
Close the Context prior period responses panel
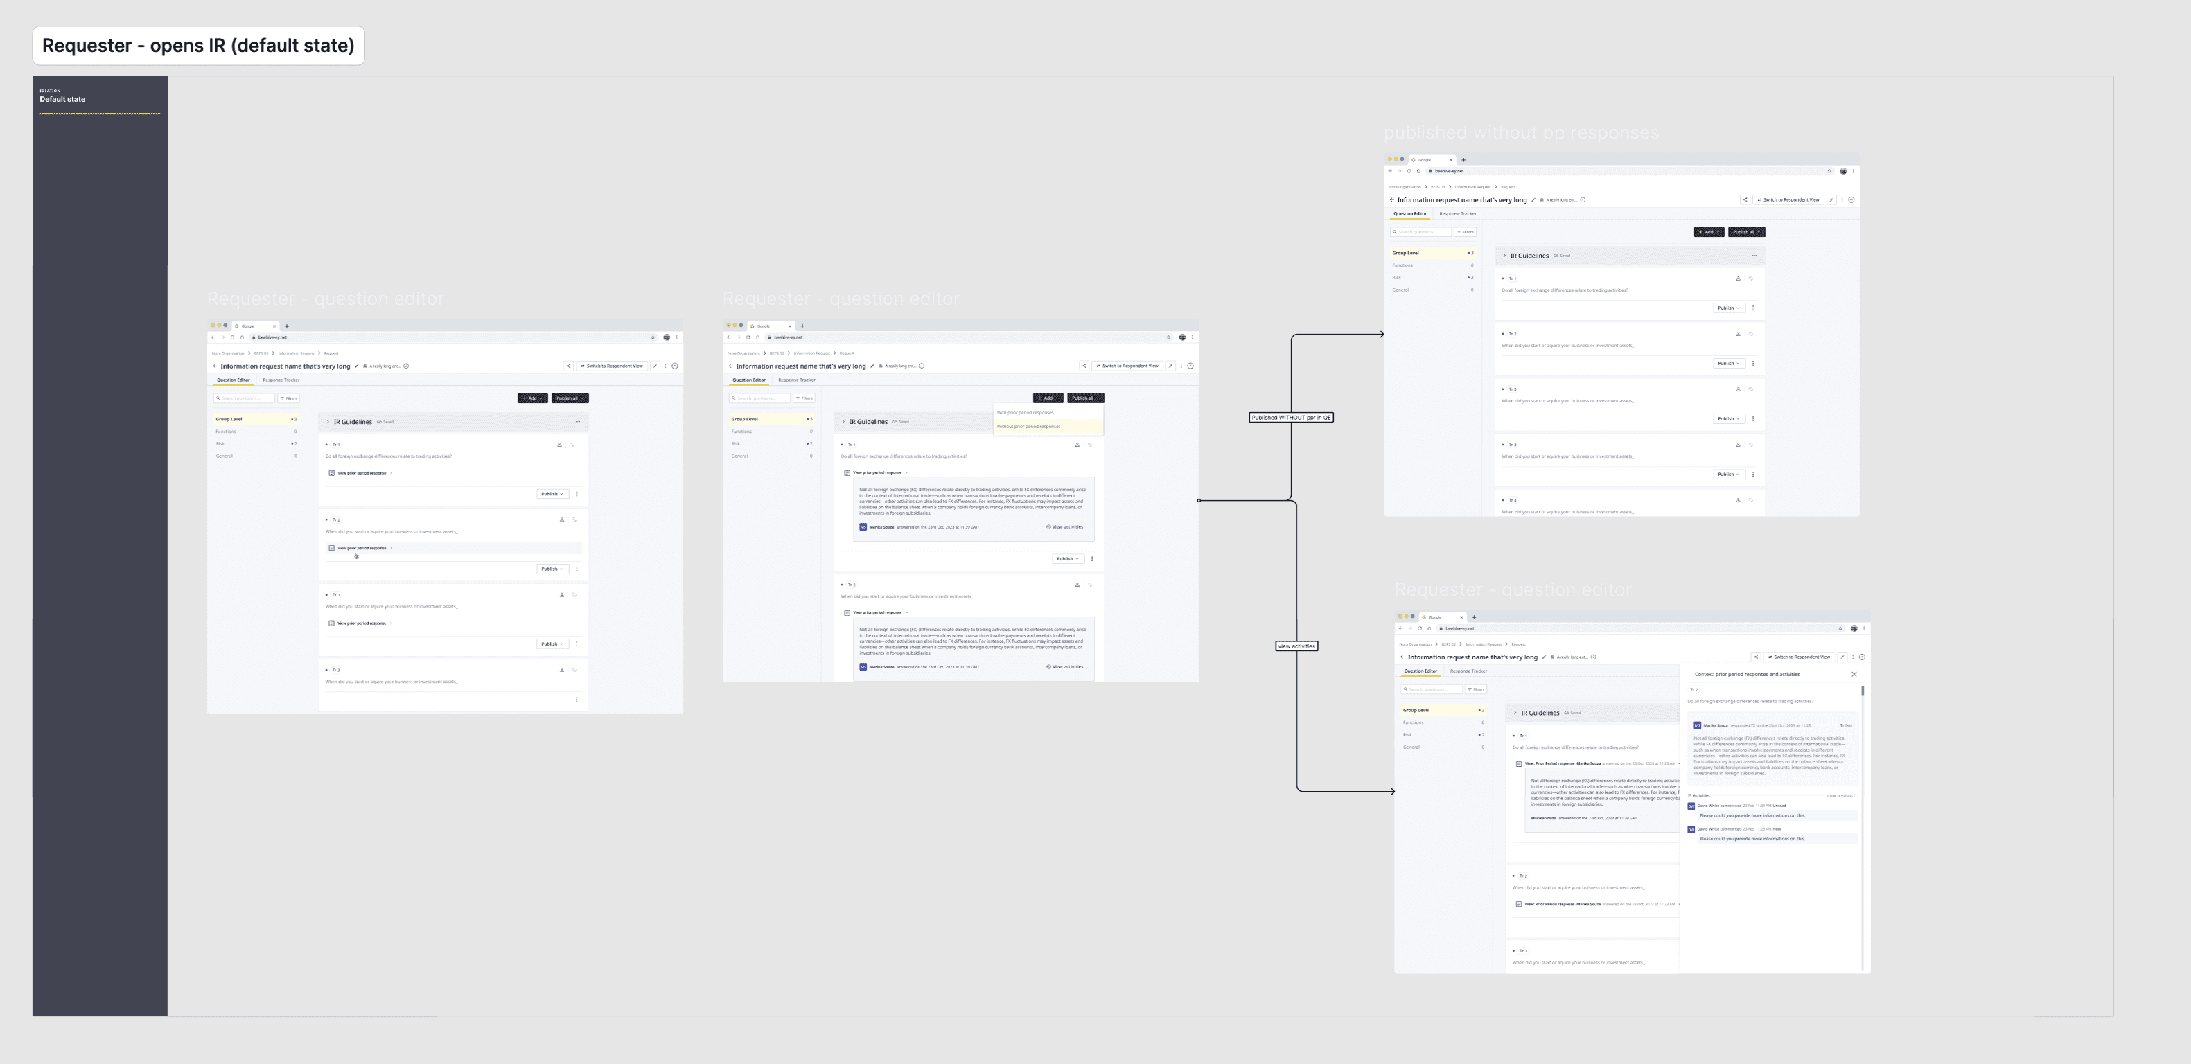click(1854, 675)
